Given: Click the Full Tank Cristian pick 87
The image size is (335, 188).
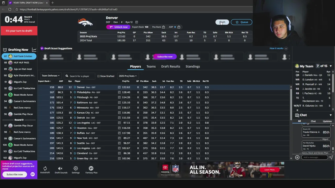Looking at the screenshot, I should coord(19,56).
